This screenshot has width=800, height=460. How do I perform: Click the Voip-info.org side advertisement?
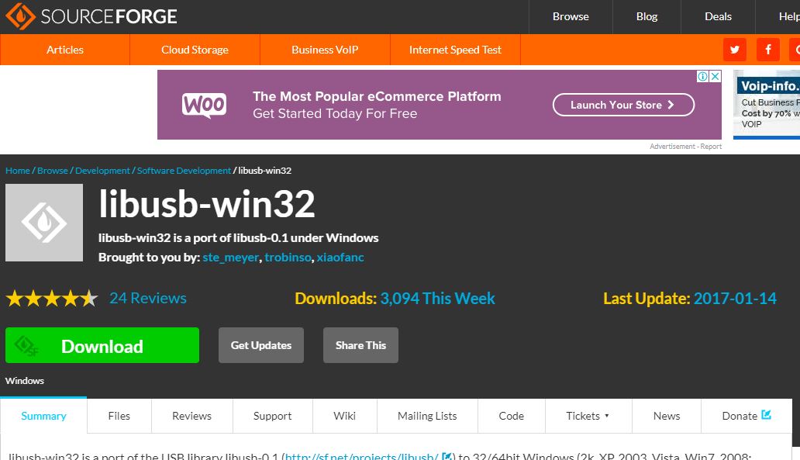click(x=767, y=105)
